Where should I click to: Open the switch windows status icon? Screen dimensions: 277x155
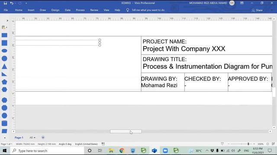(273, 144)
